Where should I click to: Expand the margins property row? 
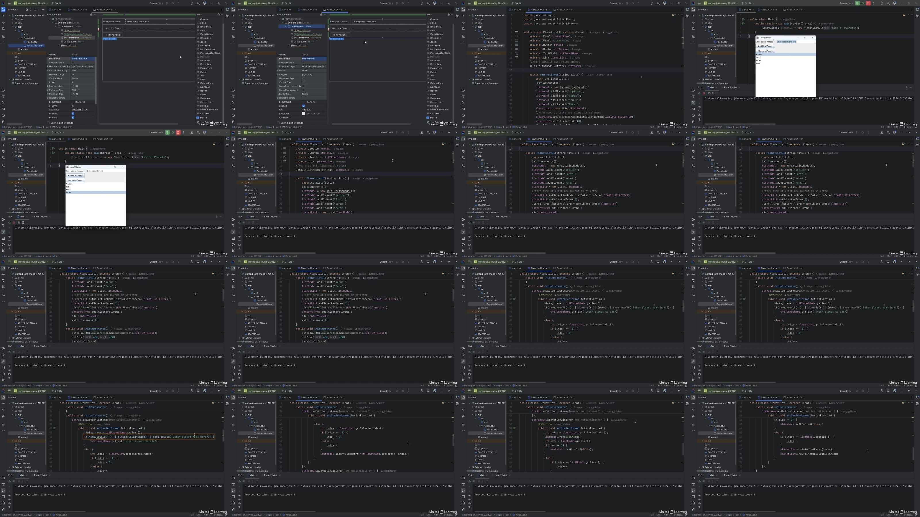click(x=277, y=74)
